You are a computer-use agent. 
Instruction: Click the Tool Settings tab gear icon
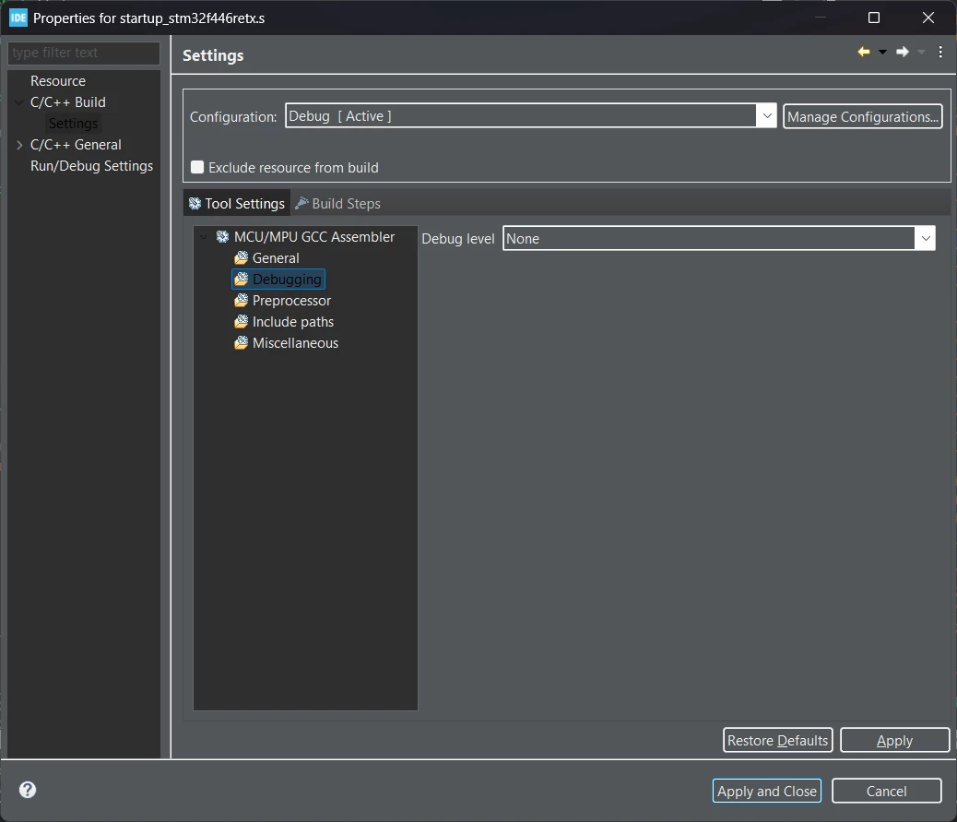tap(195, 203)
